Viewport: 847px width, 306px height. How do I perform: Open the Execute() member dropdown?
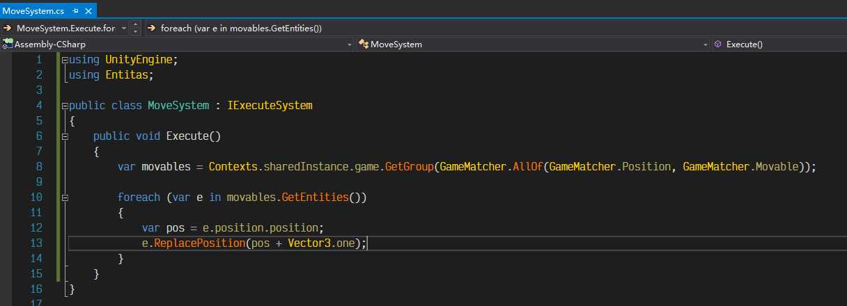coord(779,44)
